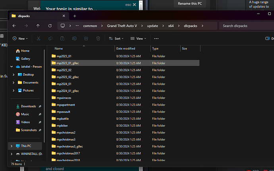
Task: Select WININSTALL drive in navigation pane
Action: click(29, 154)
